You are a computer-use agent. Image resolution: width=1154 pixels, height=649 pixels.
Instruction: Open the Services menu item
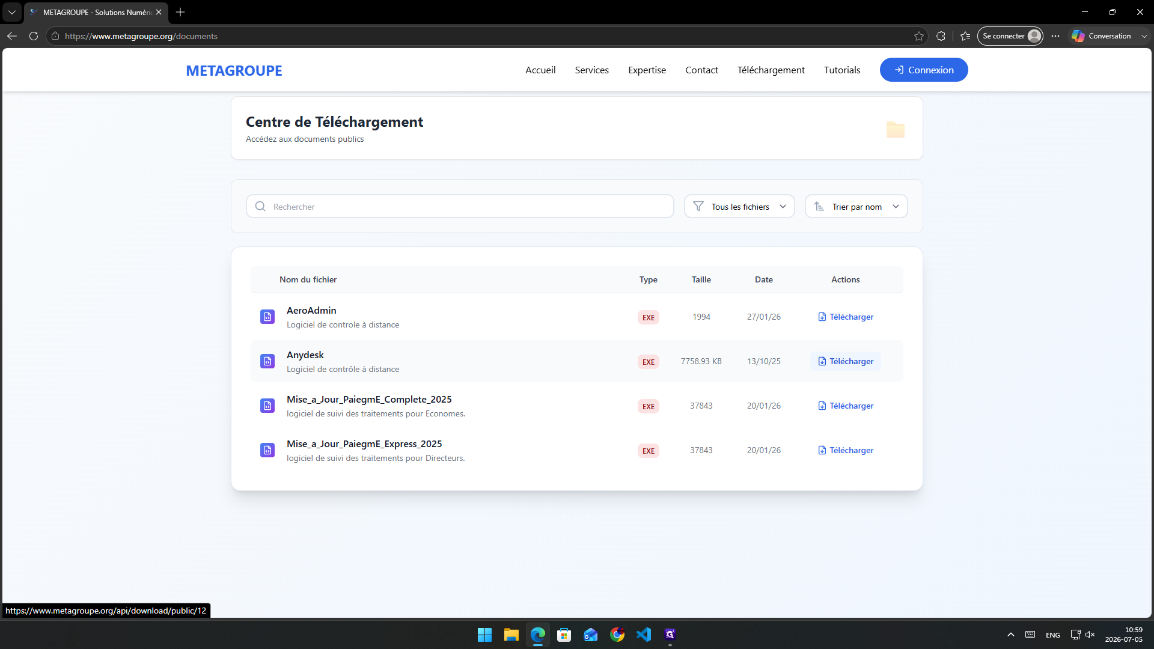[x=591, y=70]
